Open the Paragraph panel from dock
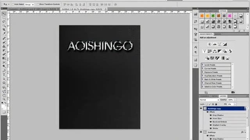Image resolution: width=250 pixels, height=140 pixels. point(196,52)
